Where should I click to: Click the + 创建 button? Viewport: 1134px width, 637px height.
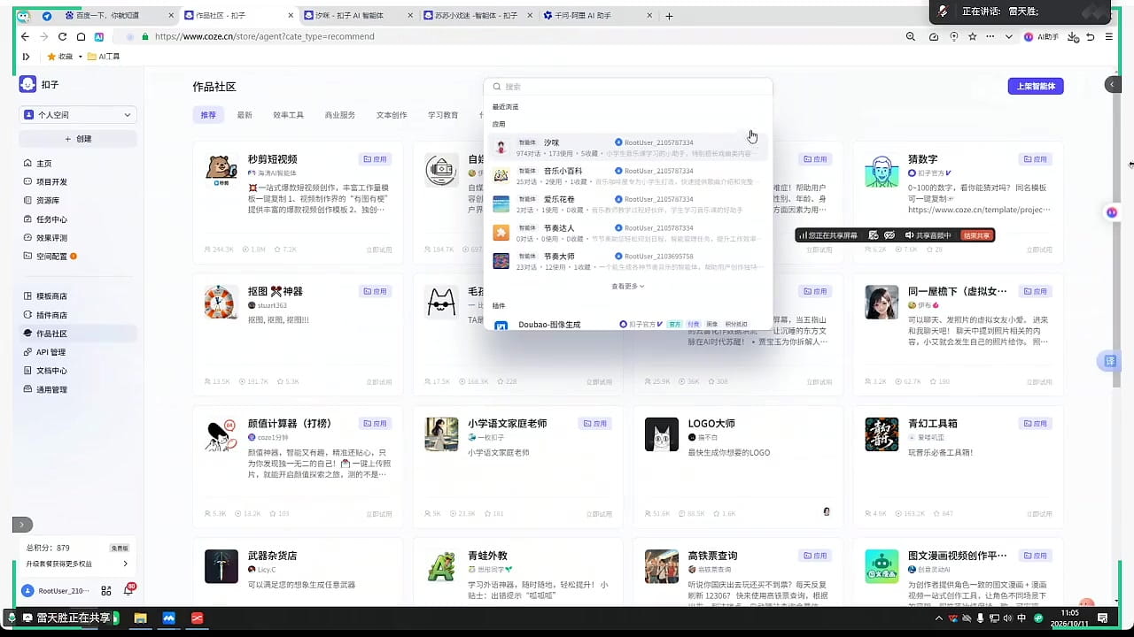pyautogui.click(x=78, y=139)
